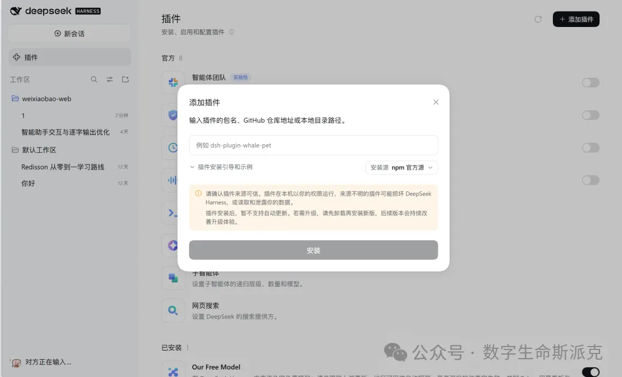This screenshot has width=622, height=377.
Task: Toggle the switch beside the audio waveform plugin
Action: [591, 180]
